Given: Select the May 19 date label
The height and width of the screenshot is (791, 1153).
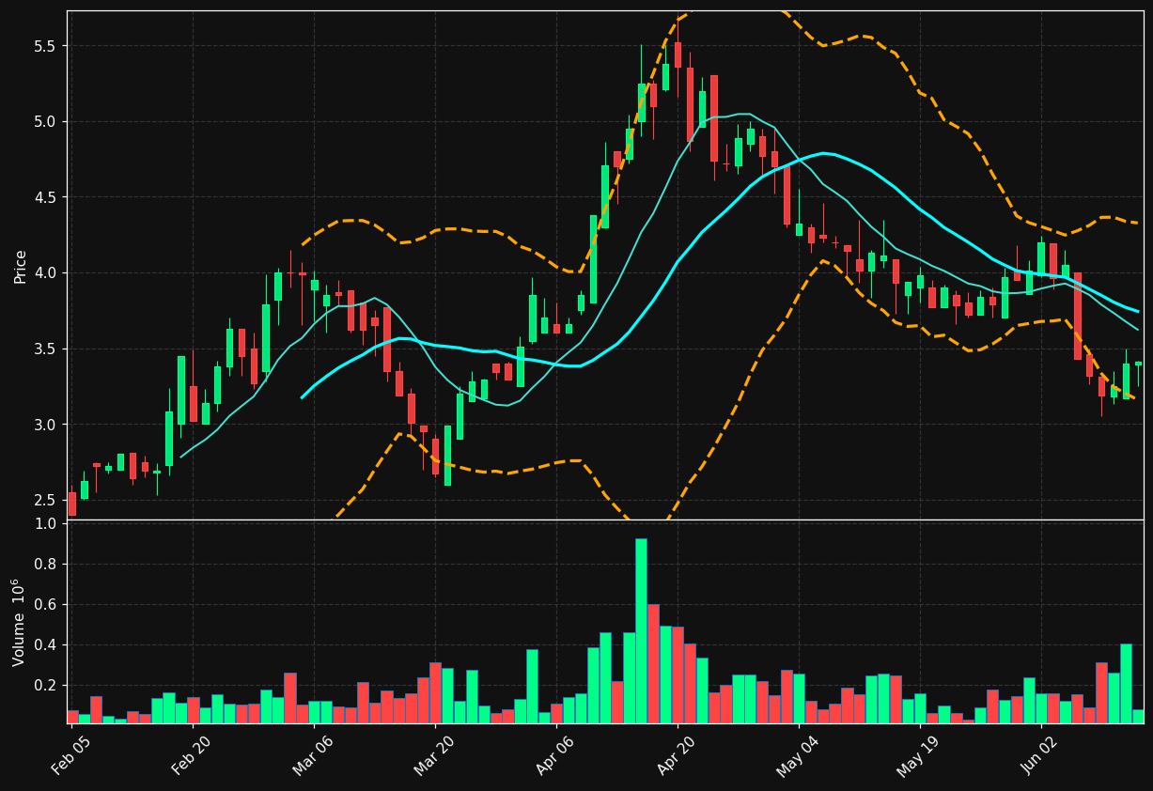Looking at the screenshot, I should pos(919,756).
